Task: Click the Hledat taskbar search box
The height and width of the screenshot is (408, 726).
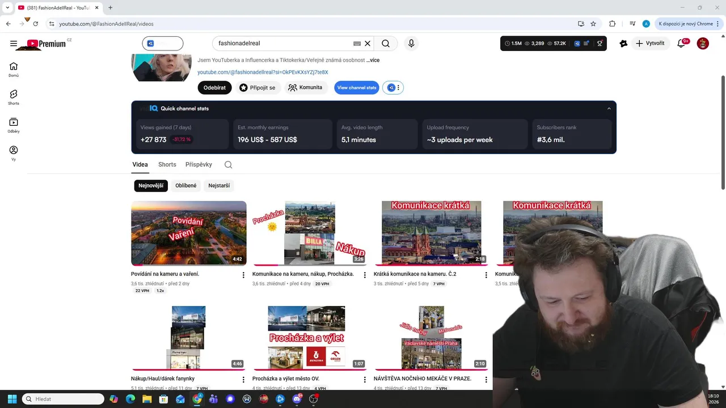Action: (63, 399)
